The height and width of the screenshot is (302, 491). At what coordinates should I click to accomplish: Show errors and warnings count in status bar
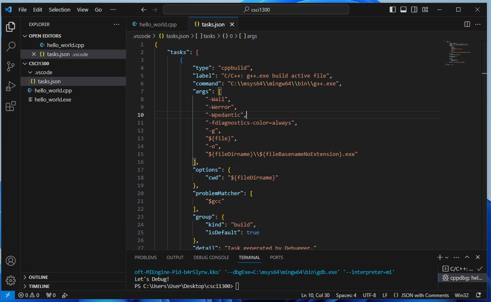tap(29, 295)
